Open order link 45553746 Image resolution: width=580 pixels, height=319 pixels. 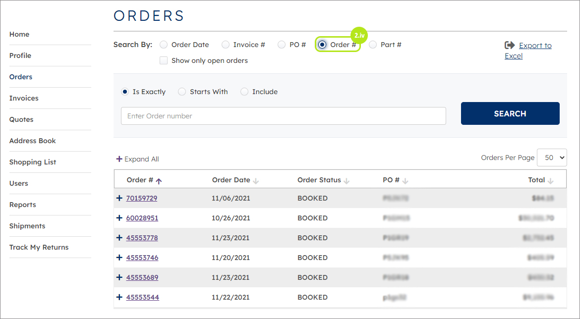click(142, 258)
